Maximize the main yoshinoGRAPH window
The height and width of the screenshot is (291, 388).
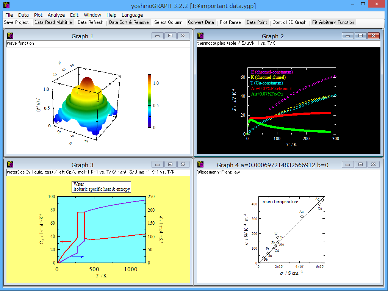tap(363, 4)
